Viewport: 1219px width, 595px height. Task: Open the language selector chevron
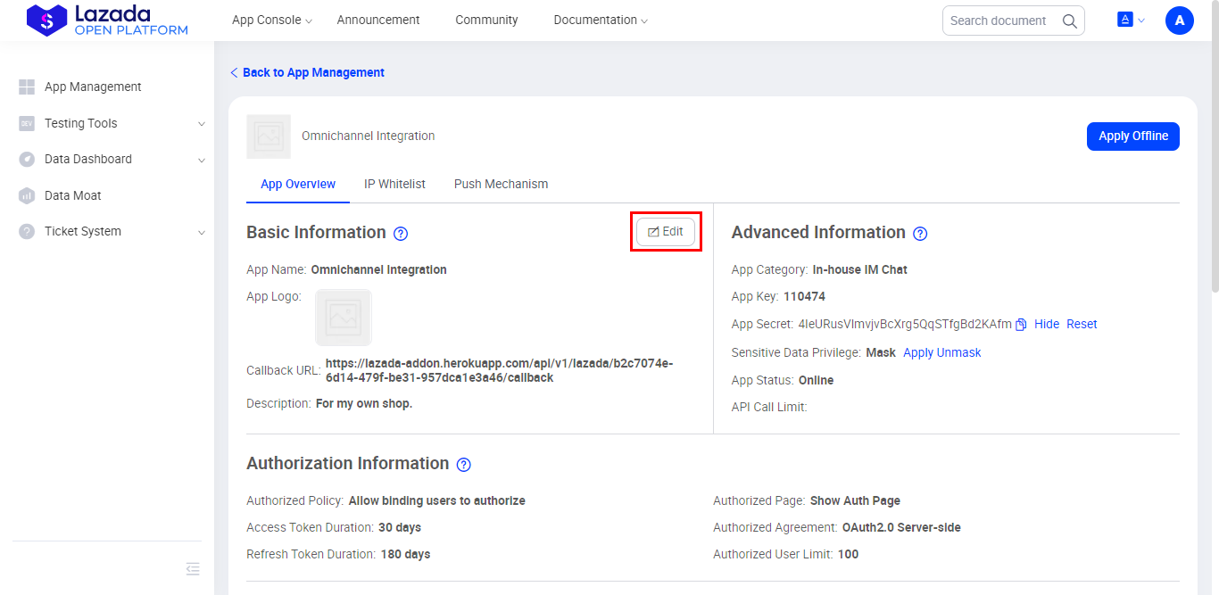pos(1141,21)
